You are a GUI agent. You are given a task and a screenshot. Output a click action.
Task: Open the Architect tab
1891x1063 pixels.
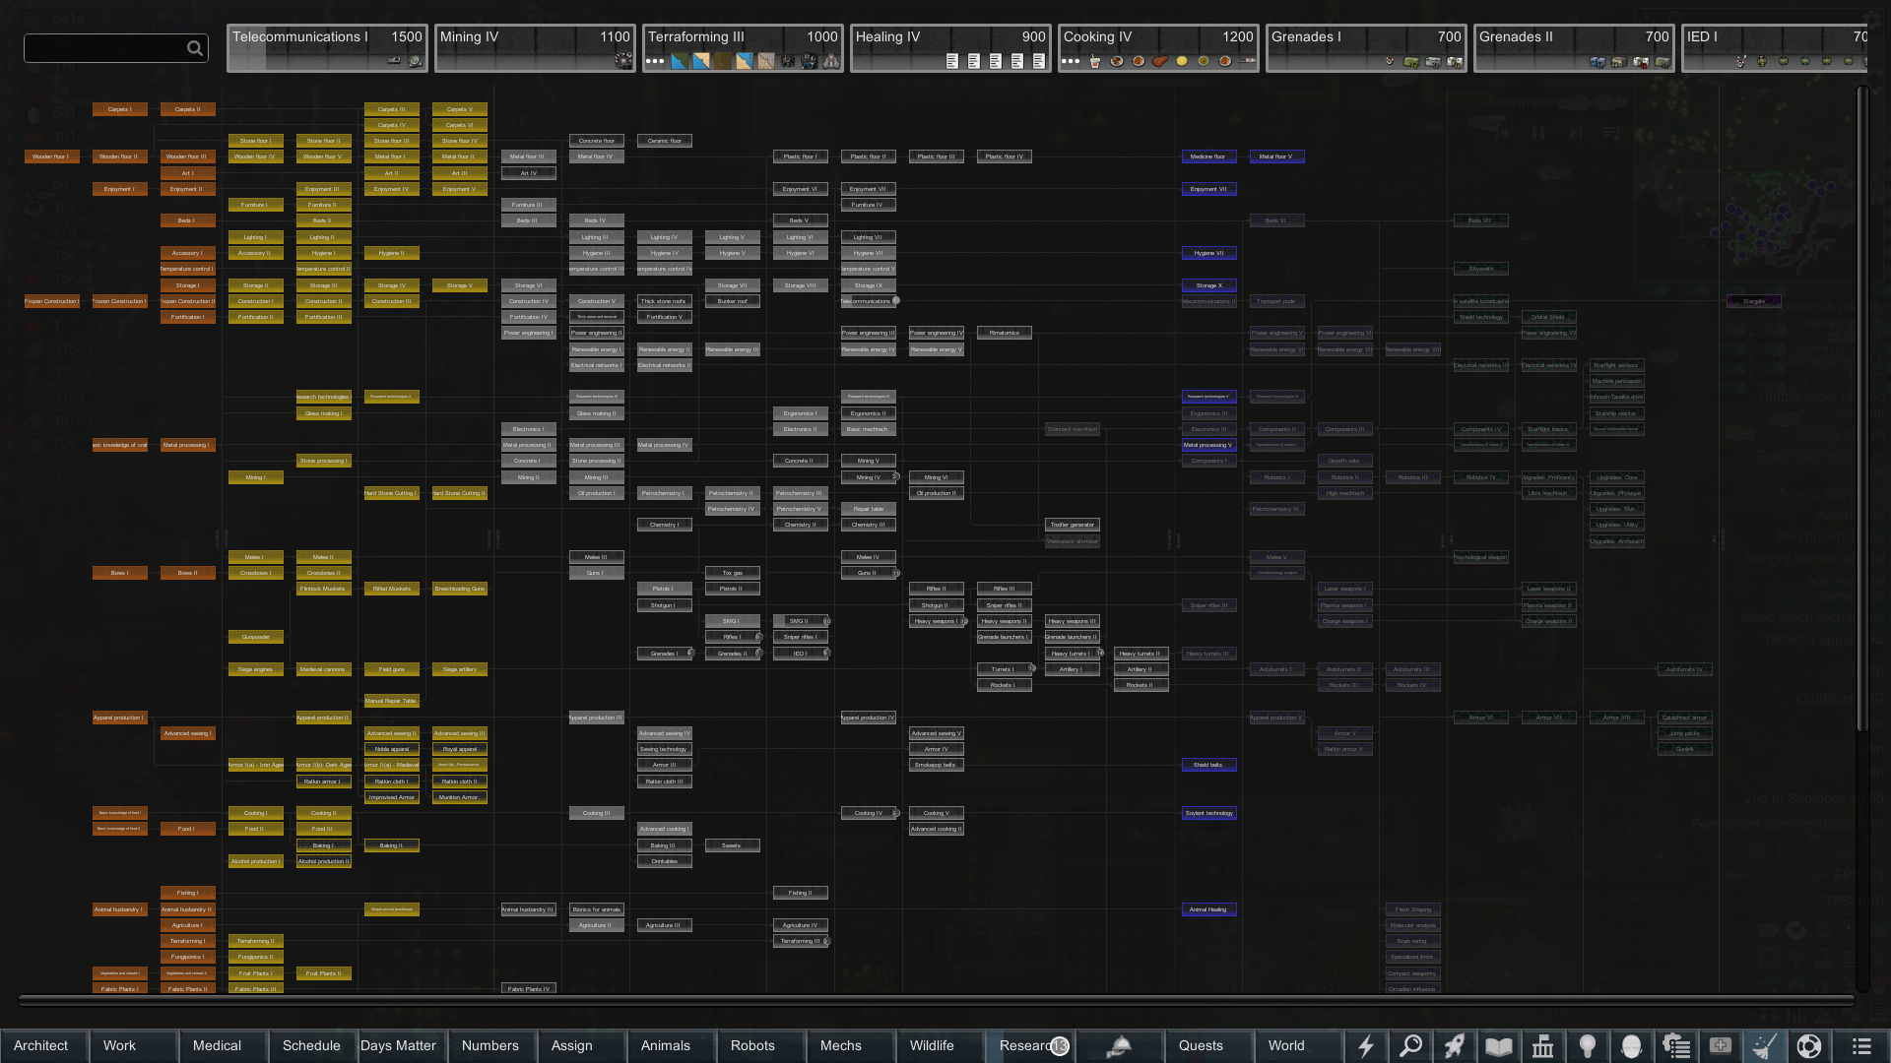pyautogui.click(x=41, y=1046)
